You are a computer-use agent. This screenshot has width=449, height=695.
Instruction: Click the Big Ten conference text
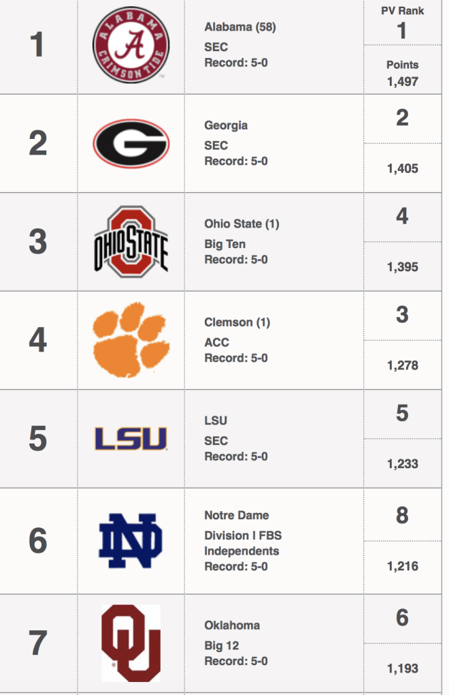[224, 244]
